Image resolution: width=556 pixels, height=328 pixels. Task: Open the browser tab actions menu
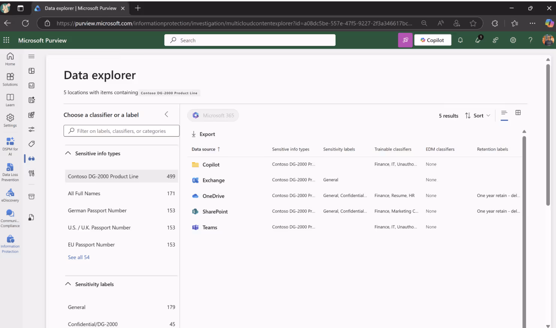point(20,8)
